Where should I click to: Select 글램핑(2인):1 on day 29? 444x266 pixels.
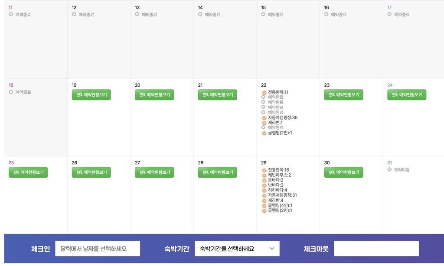click(280, 211)
